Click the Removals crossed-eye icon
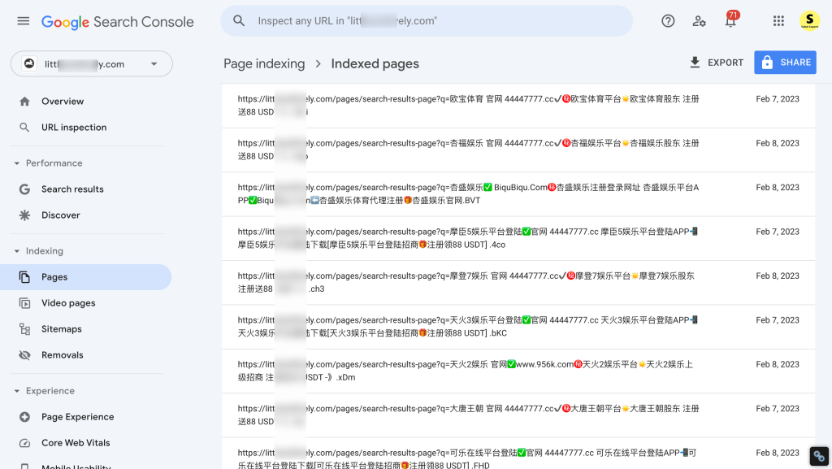Screen dimensions: 832x469 (x=24, y=355)
